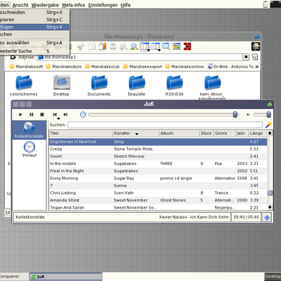Pause the track in JuK
The width and height of the screenshot is (281, 281).
click(32, 115)
